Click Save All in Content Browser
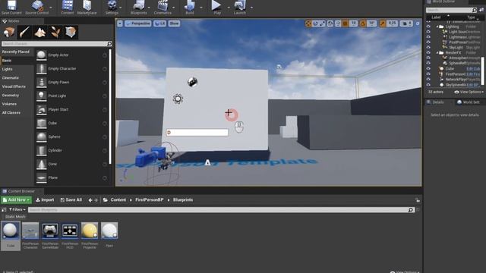 pos(71,200)
